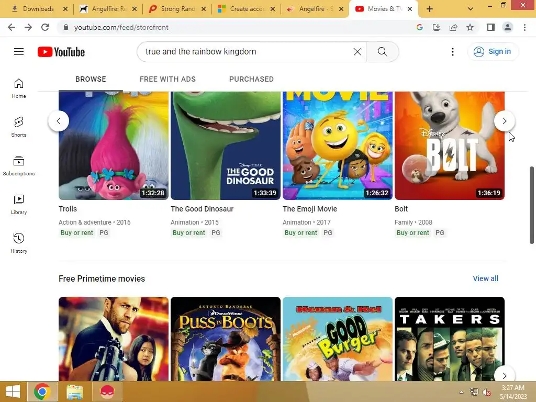
Task: Open the Trolls movie poster
Action: click(x=114, y=146)
